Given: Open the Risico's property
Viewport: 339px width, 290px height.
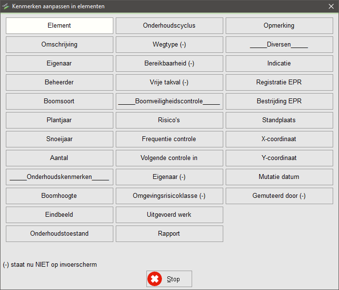Looking at the screenshot, I should 169,120.
